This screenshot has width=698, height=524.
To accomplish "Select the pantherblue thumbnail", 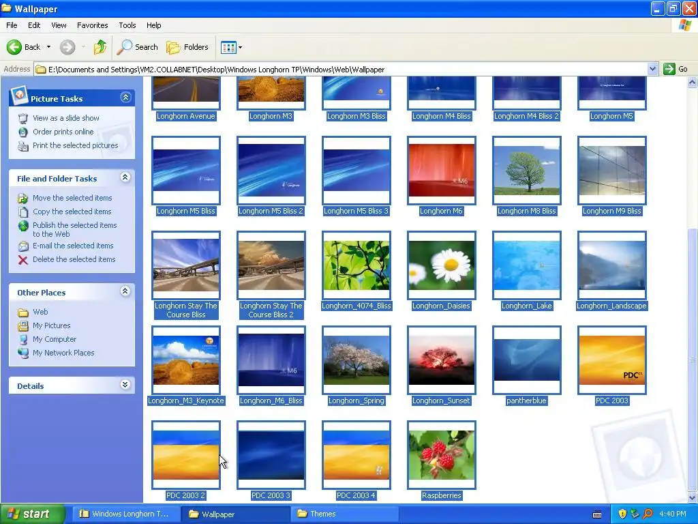I will pos(527,360).
